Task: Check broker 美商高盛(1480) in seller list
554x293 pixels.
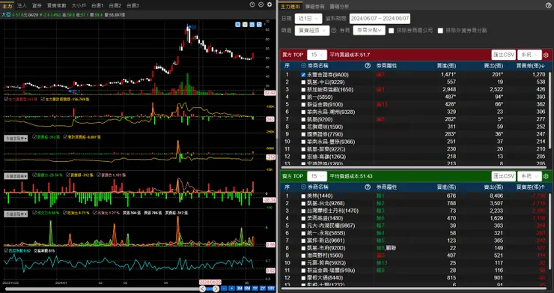Action: [303, 218]
